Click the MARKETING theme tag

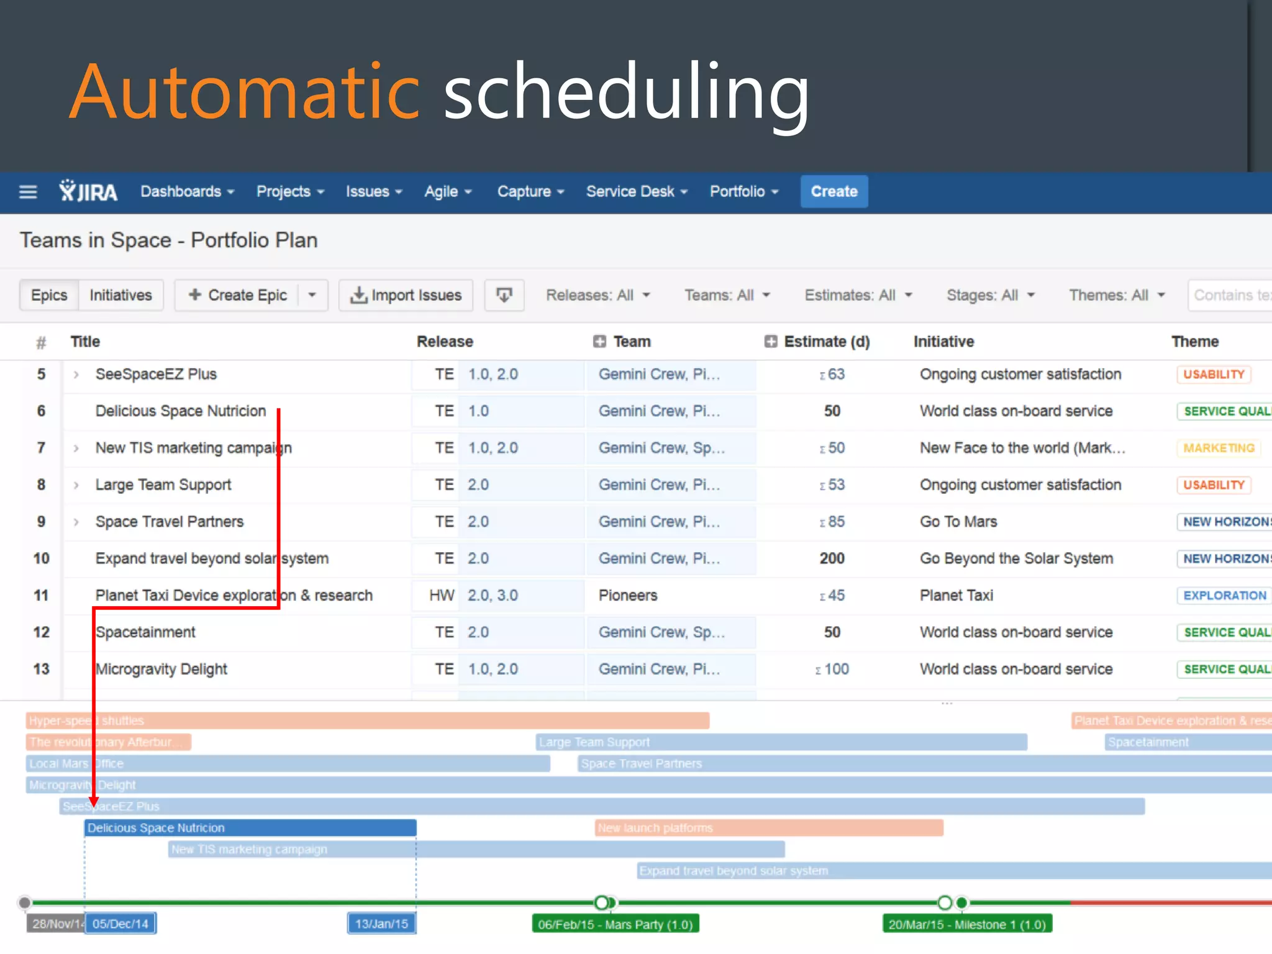tap(1219, 448)
